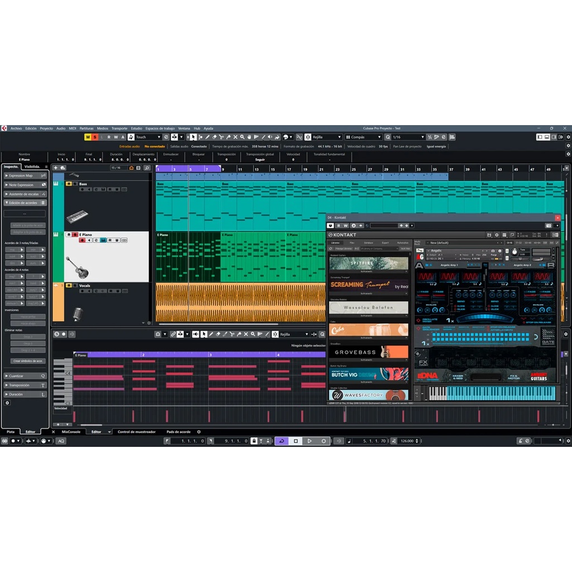Toggle Snap on/off next to Rejilla
This screenshot has height=572, width=572.
click(308, 137)
